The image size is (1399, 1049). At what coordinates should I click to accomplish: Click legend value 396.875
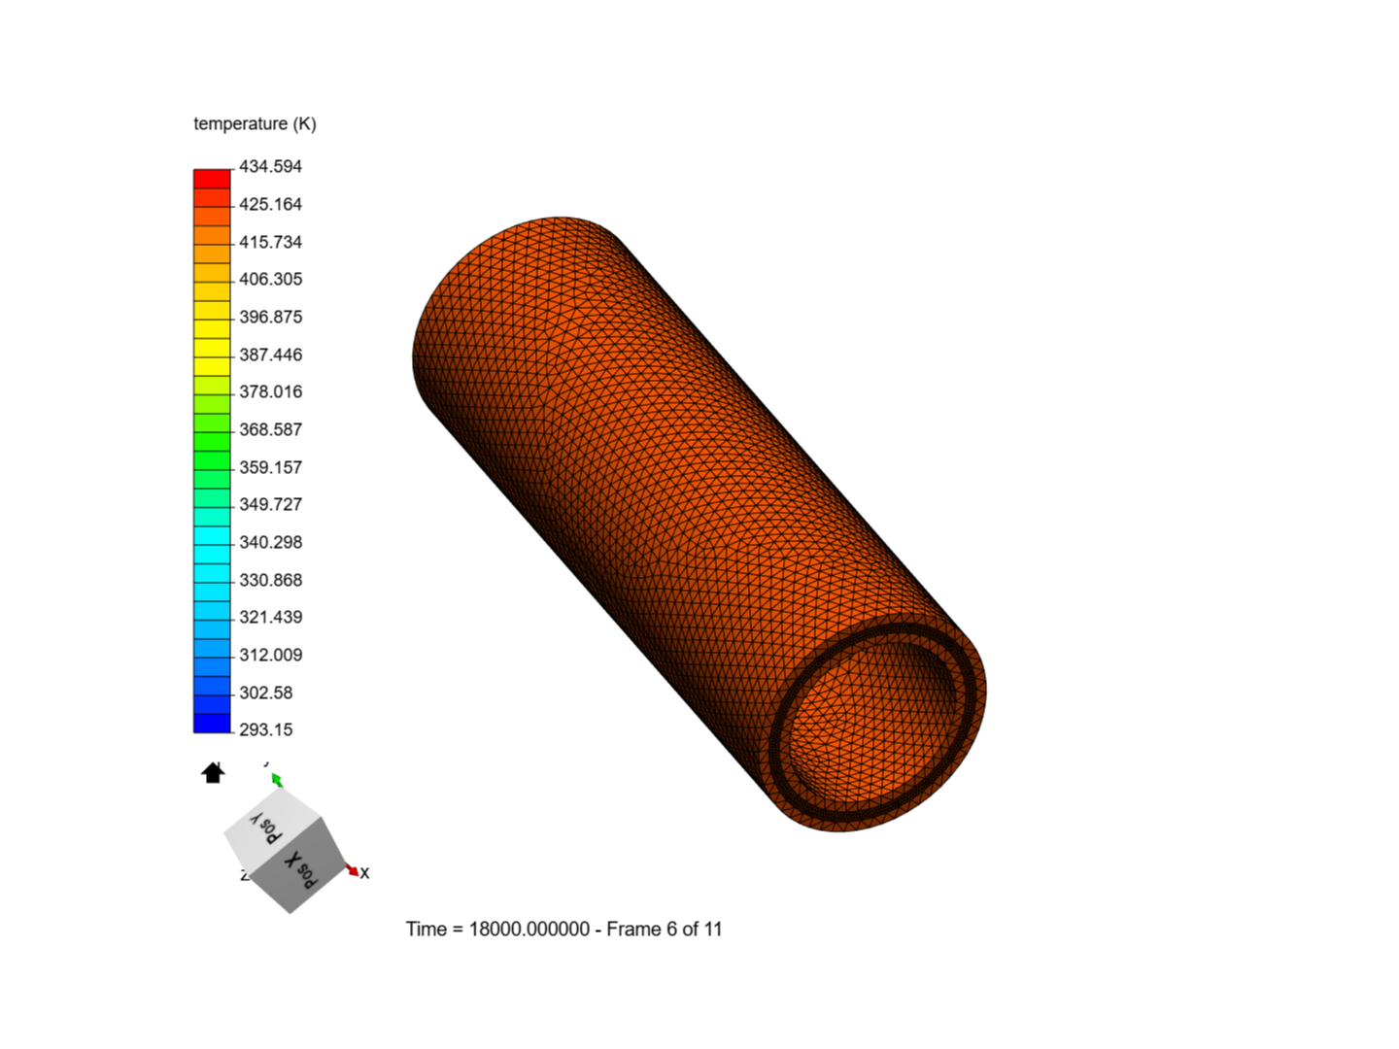[x=271, y=317]
